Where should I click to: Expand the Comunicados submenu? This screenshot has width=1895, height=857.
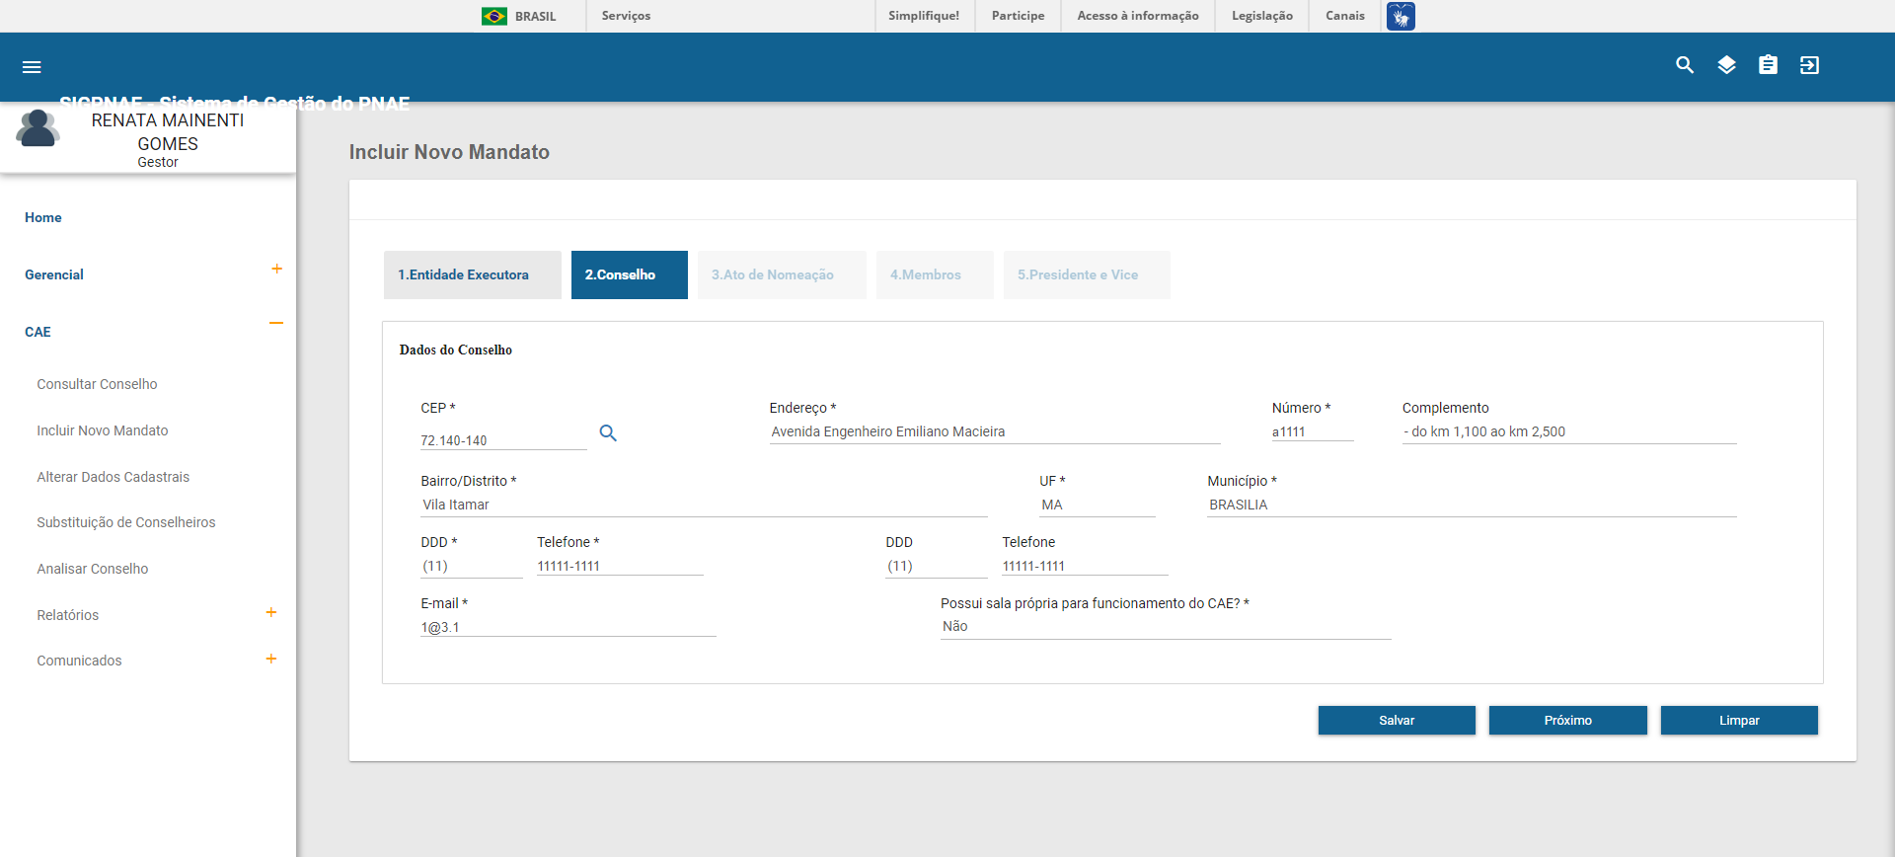[271, 660]
